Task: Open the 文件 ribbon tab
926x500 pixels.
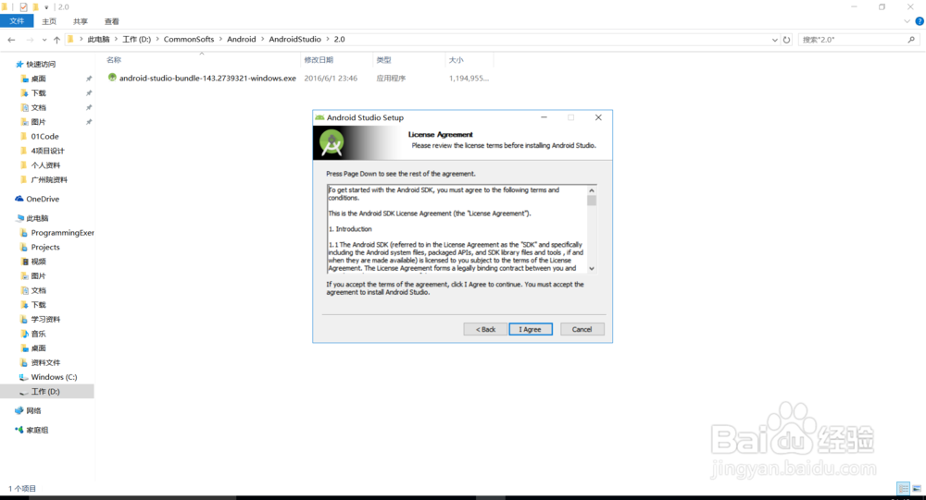Action: pos(17,21)
